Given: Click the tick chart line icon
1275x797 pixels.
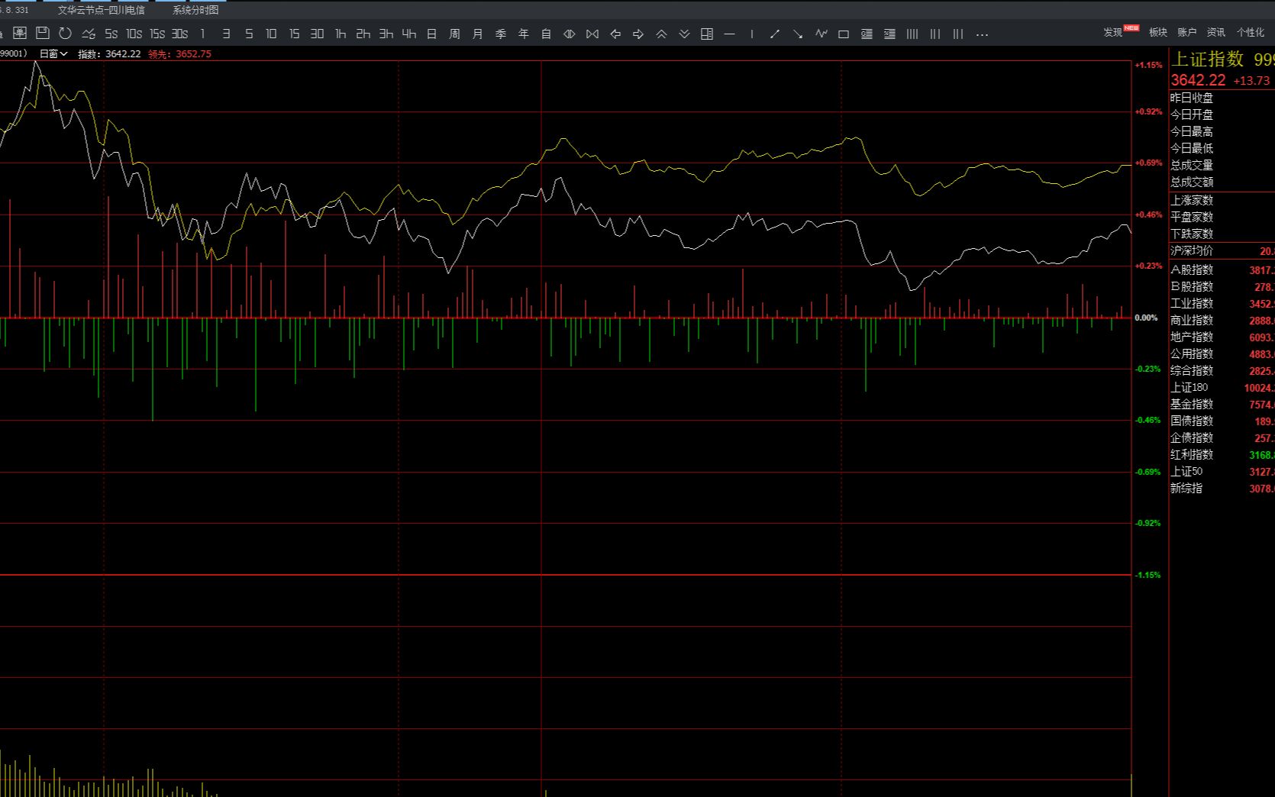Looking at the screenshot, I should [89, 34].
